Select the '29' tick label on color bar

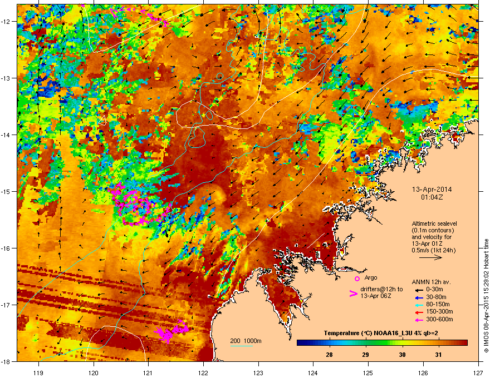pos(365,355)
